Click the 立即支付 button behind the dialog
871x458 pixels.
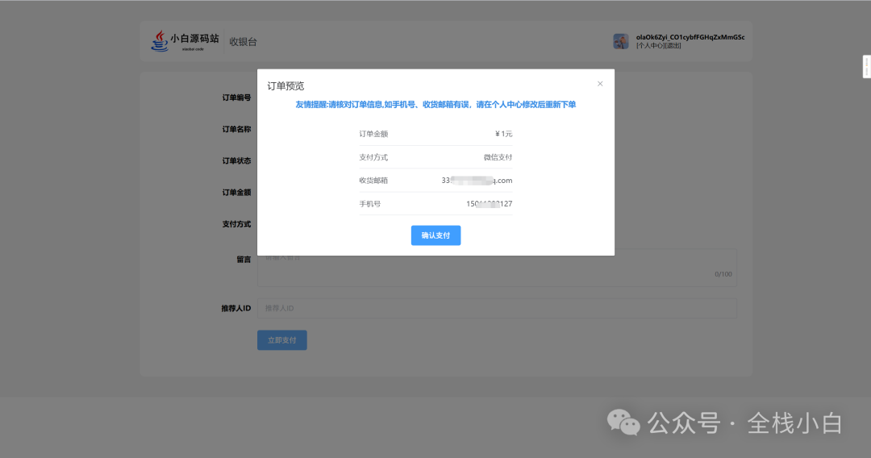282,340
